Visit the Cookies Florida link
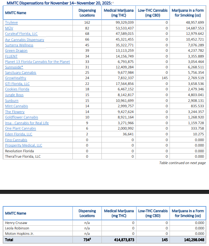209x246 pixels. (17, 89)
